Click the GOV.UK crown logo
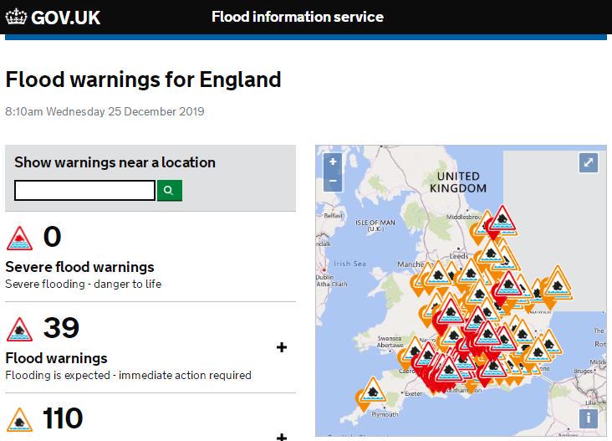This screenshot has width=612, height=441. [x=16, y=17]
